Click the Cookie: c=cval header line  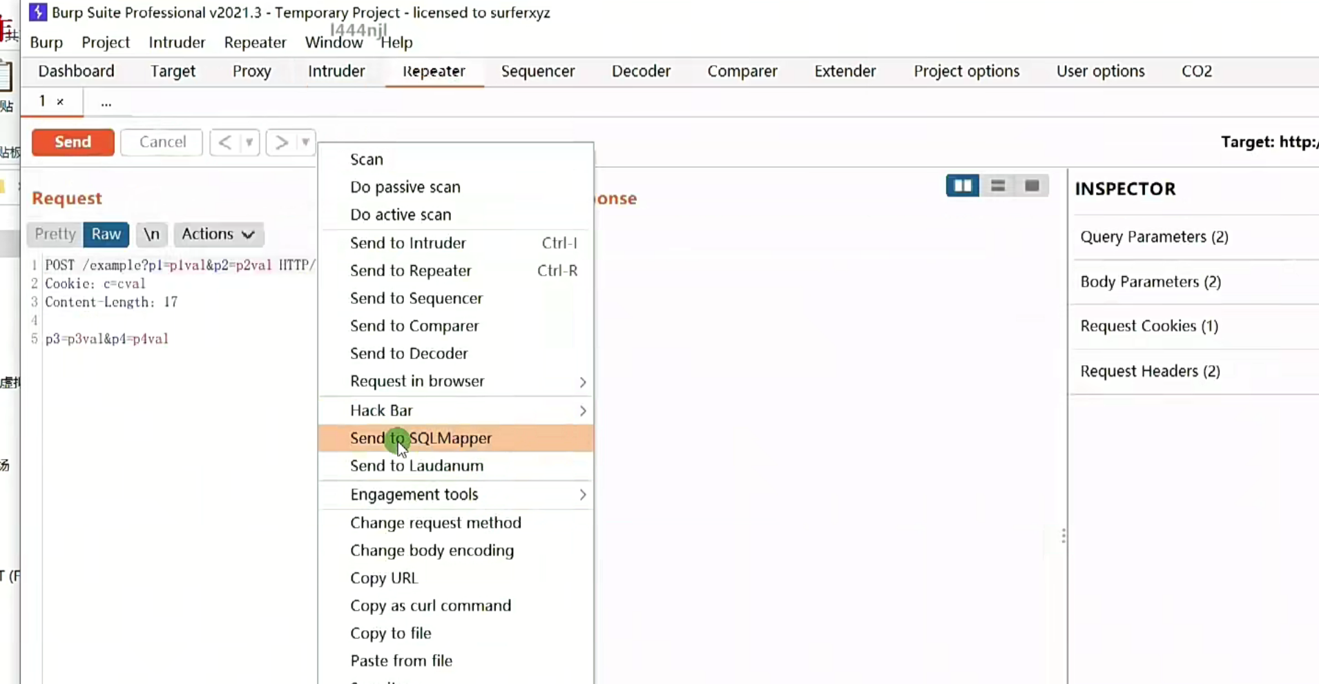95,284
